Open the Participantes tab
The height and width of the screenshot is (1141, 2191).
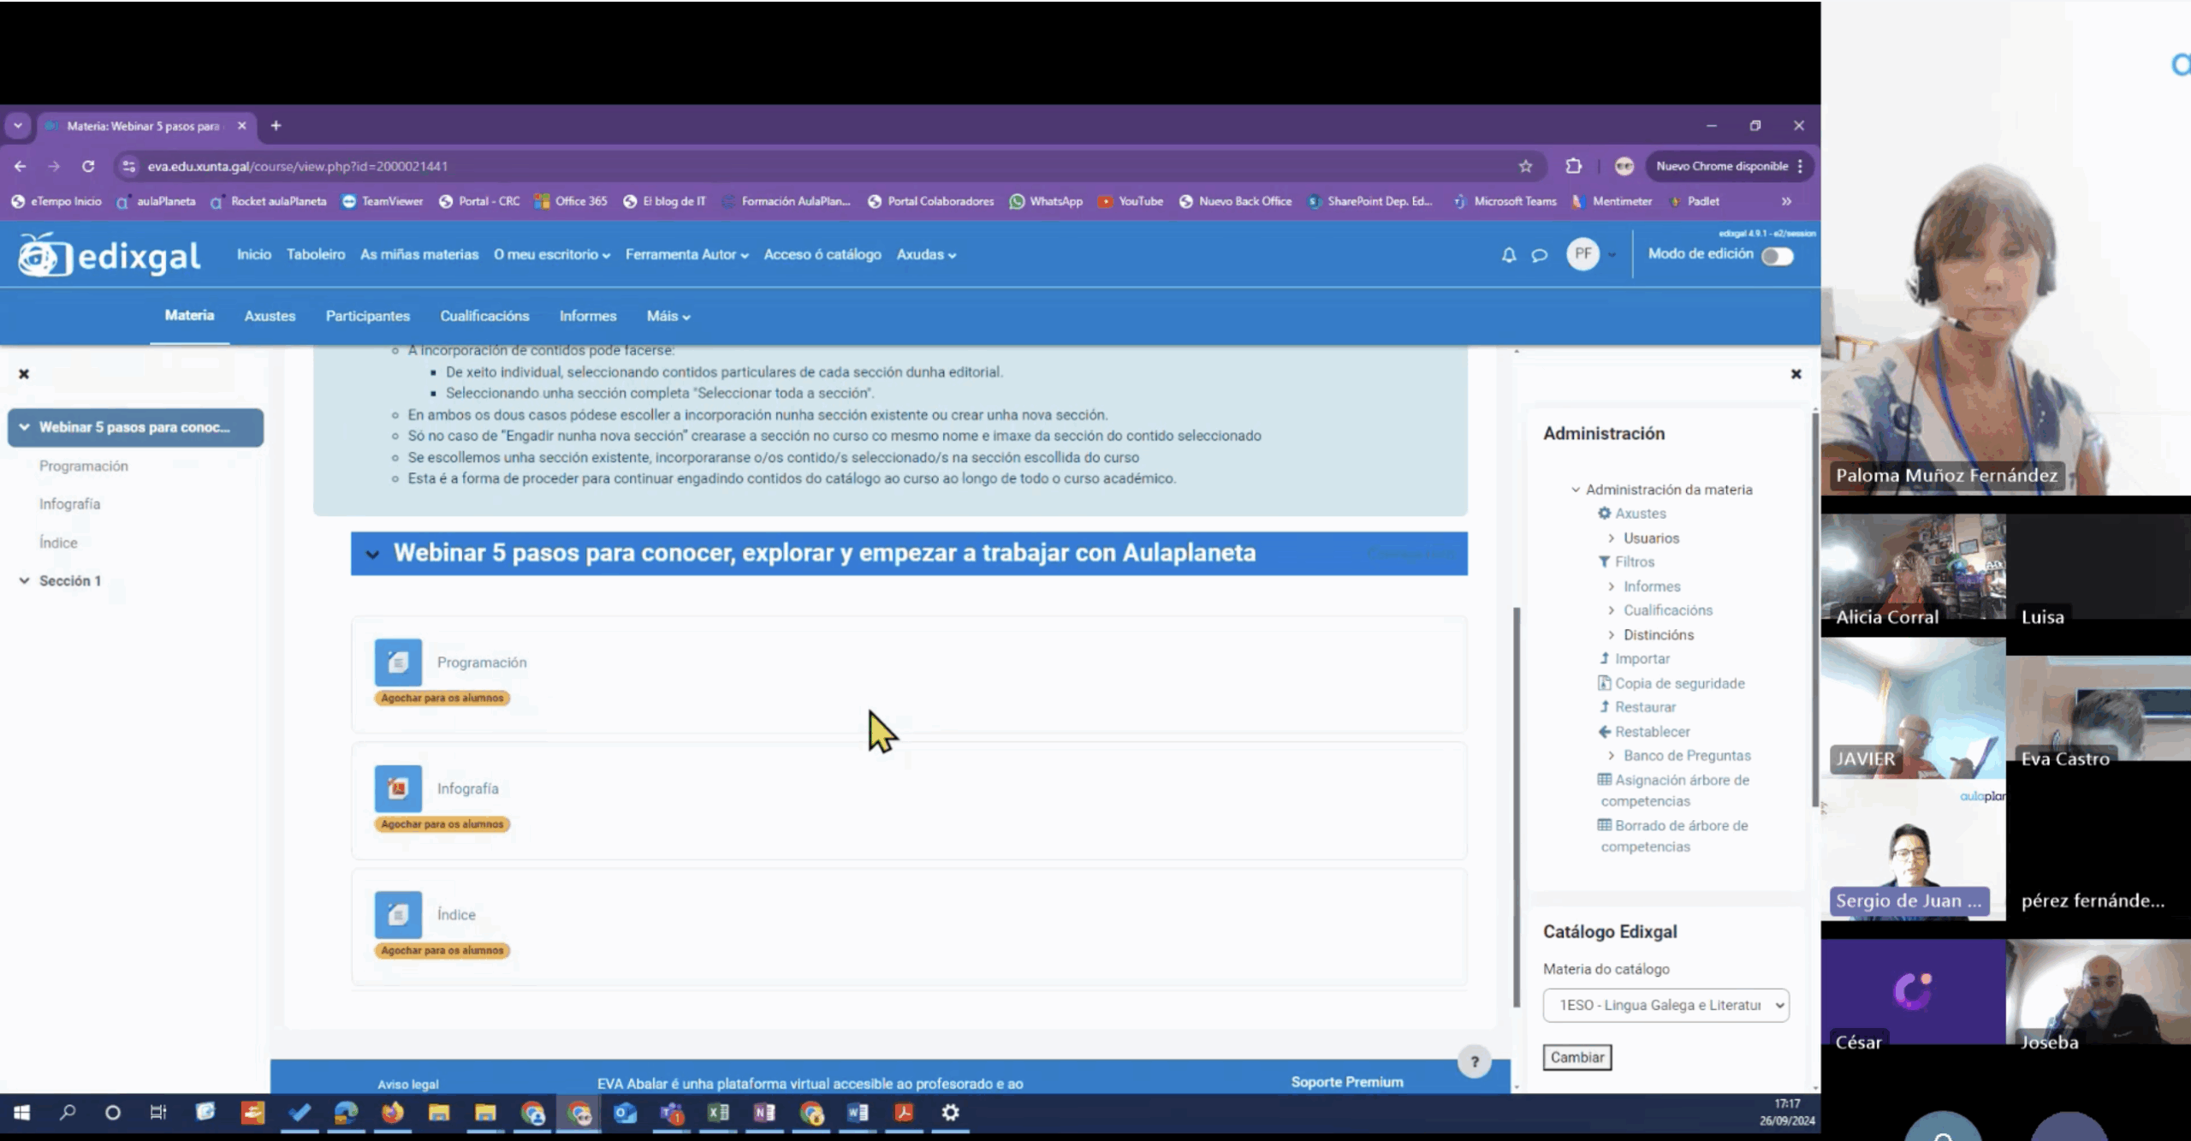pos(367,316)
